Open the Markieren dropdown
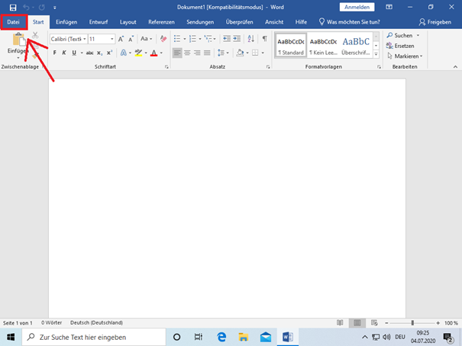 coord(405,56)
